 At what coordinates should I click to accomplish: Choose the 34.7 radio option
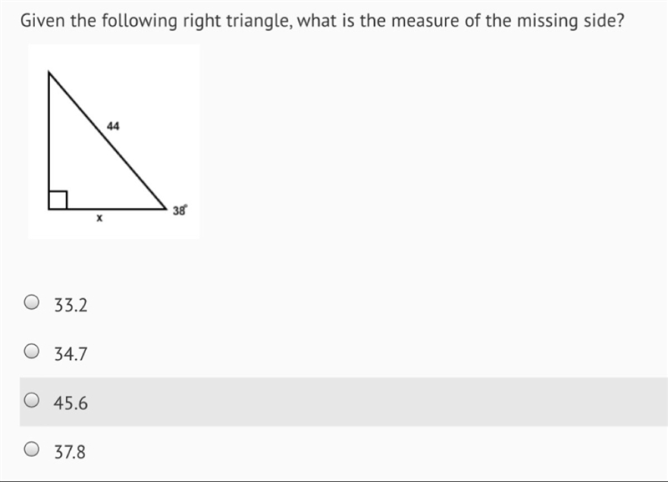coord(32,351)
